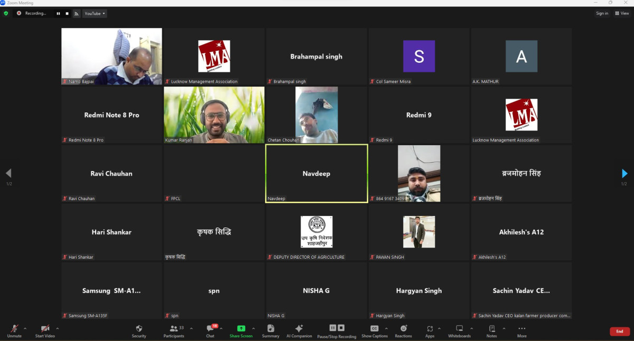
Task: Click the spn participant tile
Action: pos(214,291)
